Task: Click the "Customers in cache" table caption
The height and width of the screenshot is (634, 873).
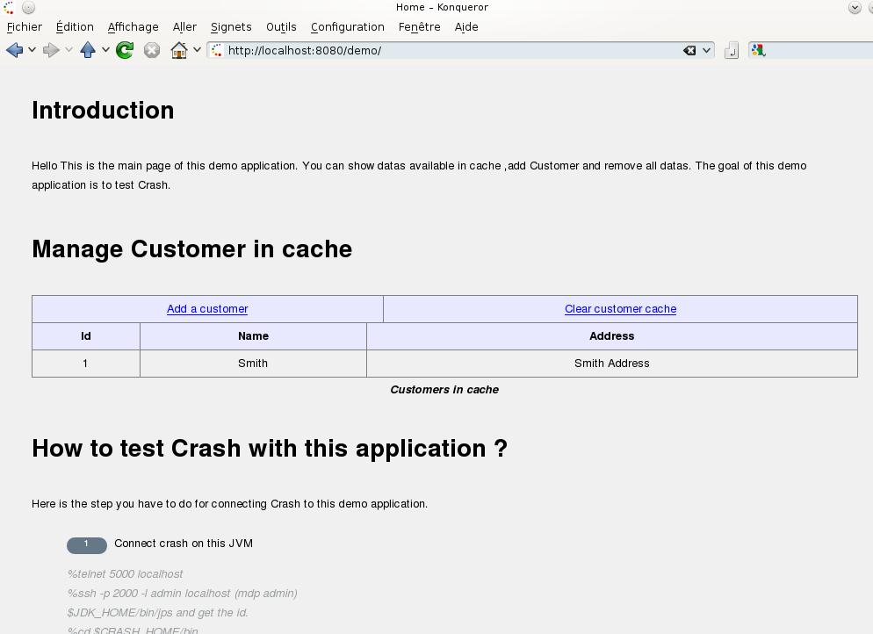Action: pyautogui.click(x=444, y=390)
